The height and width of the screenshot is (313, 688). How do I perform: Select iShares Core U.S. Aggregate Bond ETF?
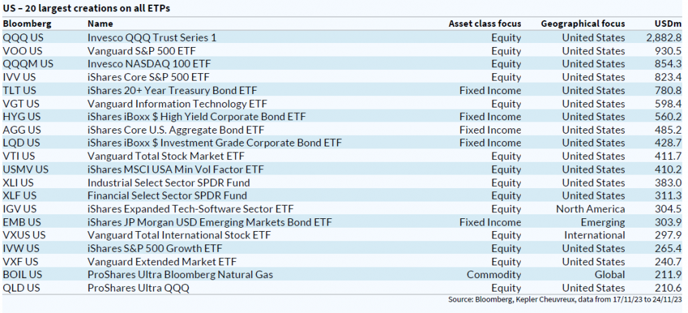coord(175,130)
